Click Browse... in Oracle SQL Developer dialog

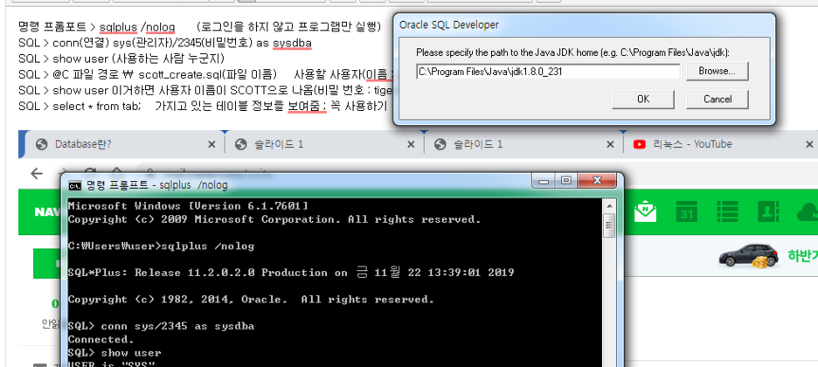click(x=717, y=72)
